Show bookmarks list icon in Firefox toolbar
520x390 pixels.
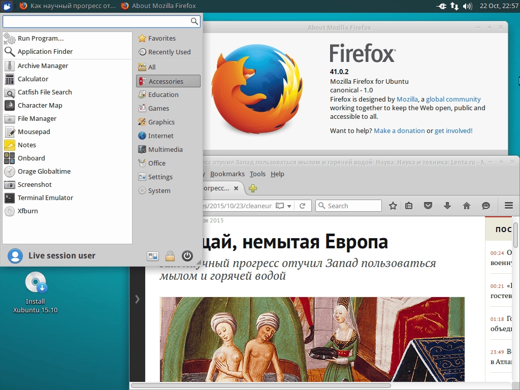coord(409,206)
